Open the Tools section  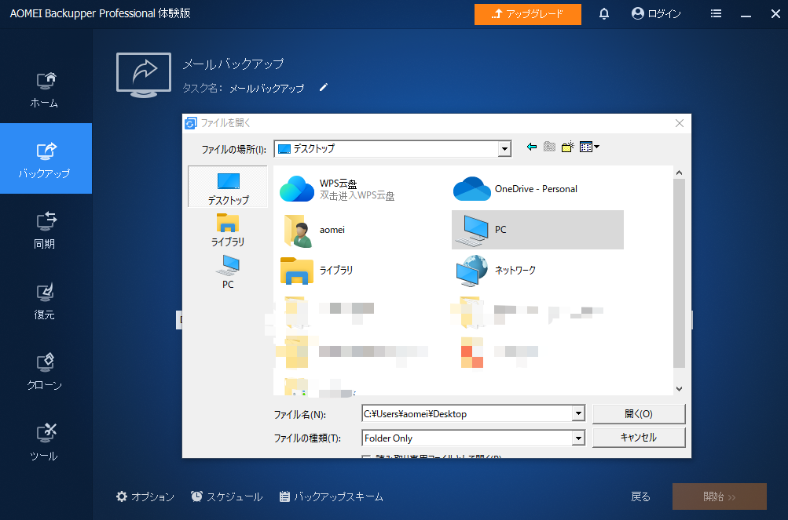click(45, 442)
